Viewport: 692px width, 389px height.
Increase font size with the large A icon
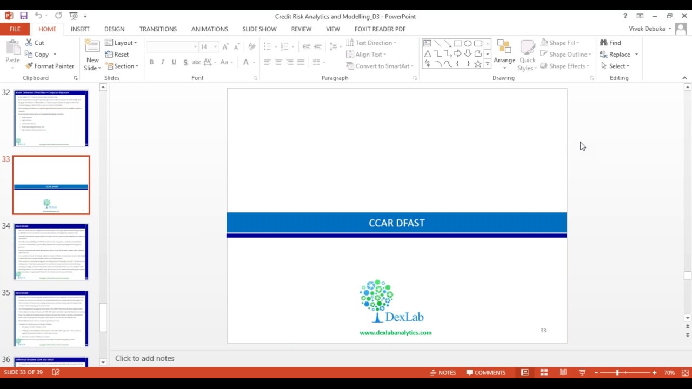(x=225, y=47)
